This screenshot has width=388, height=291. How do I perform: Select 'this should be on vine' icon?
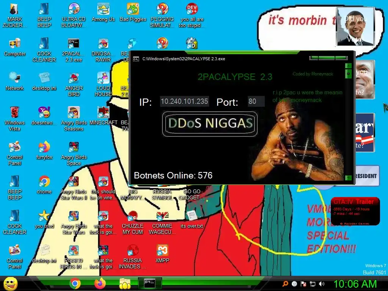pos(103,188)
